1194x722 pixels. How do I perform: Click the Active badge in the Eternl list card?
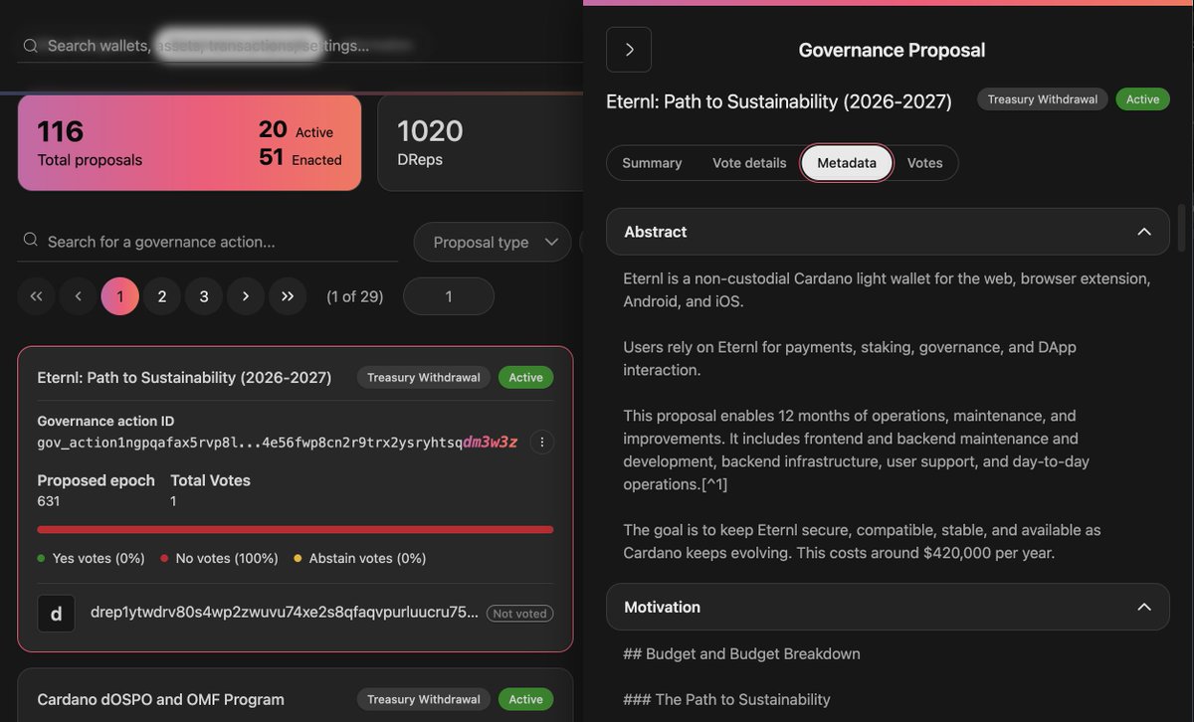tap(526, 378)
